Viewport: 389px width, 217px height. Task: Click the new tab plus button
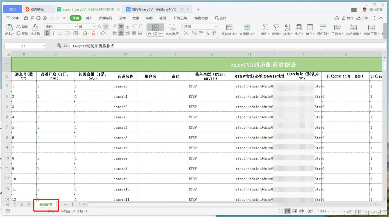(198, 9)
